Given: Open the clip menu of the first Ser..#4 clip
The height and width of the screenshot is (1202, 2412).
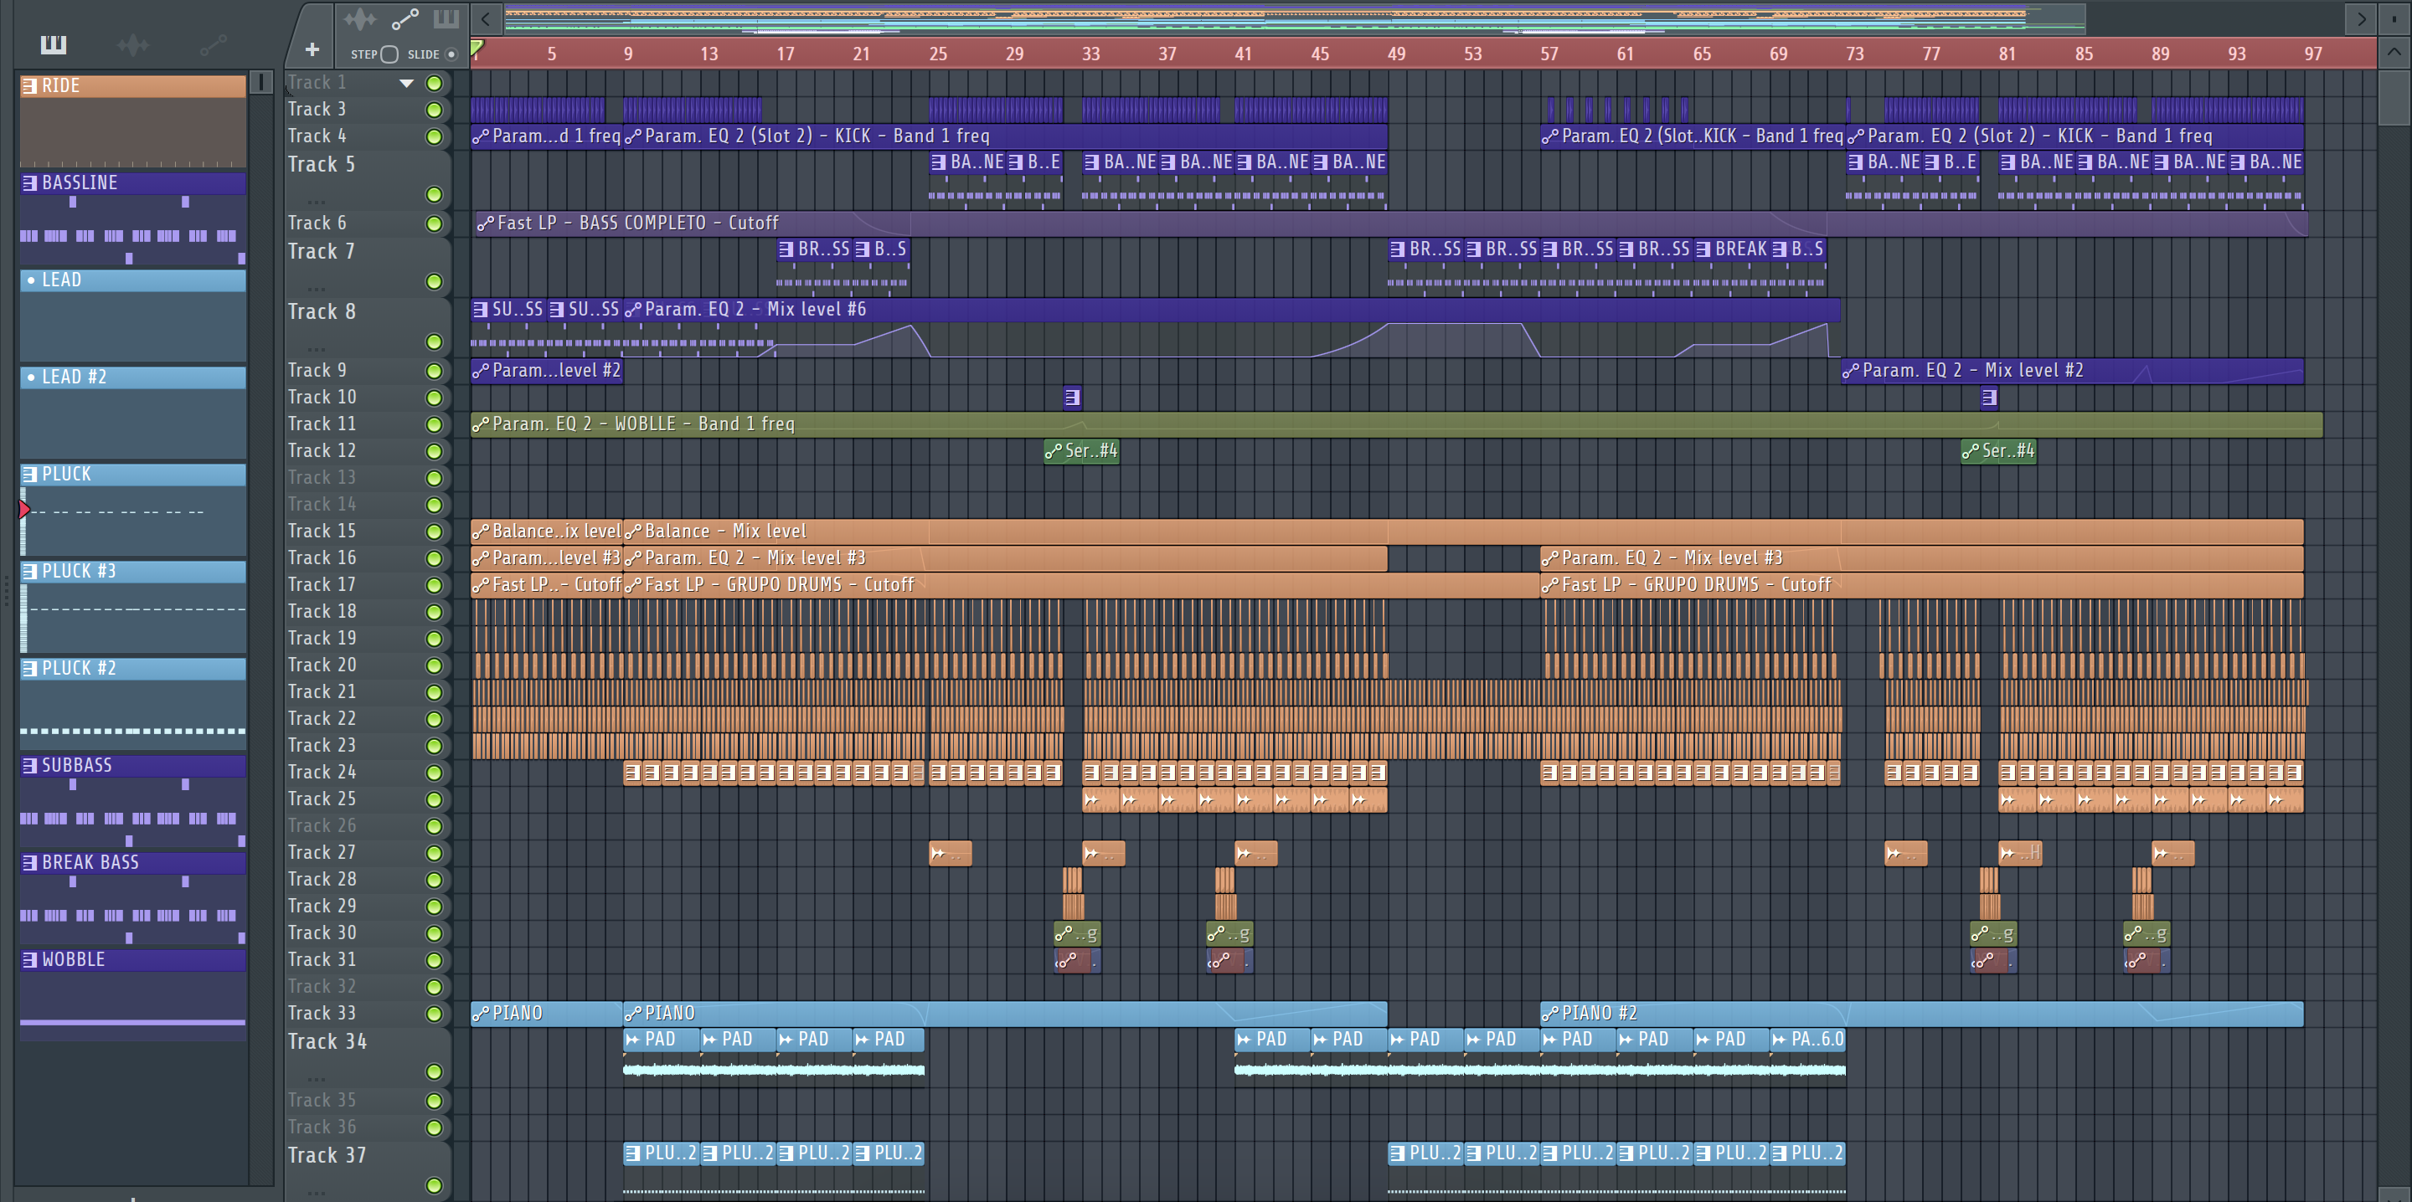Looking at the screenshot, I should [x=1054, y=451].
